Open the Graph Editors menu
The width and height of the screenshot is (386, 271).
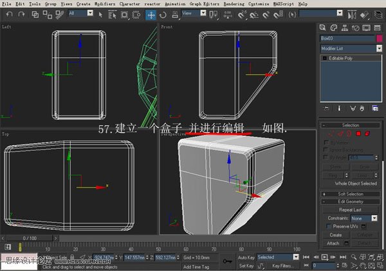(204, 4)
